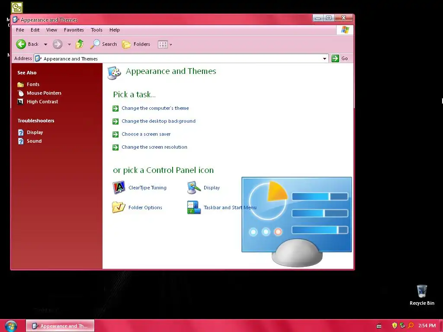
Task: Go back using the green Back arrow
Action: (21, 44)
